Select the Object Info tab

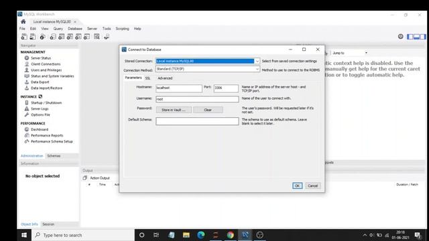(29, 224)
